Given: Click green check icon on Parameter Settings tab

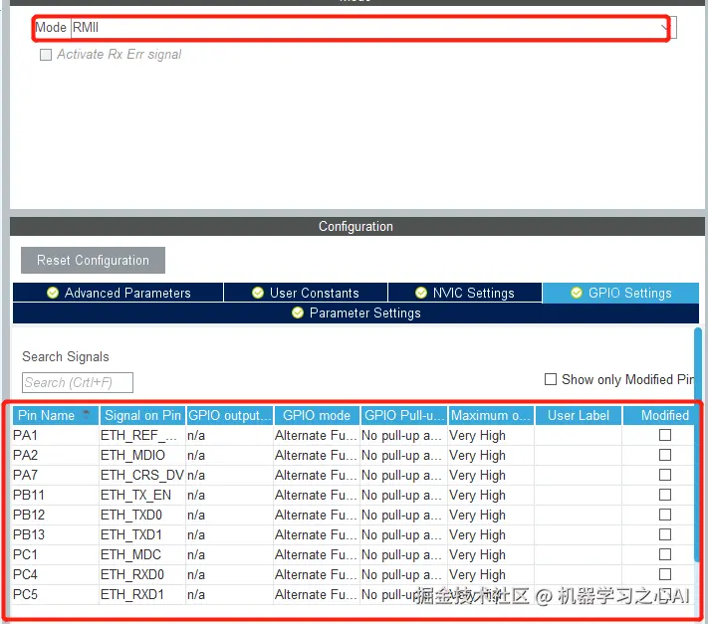Looking at the screenshot, I should point(298,312).
